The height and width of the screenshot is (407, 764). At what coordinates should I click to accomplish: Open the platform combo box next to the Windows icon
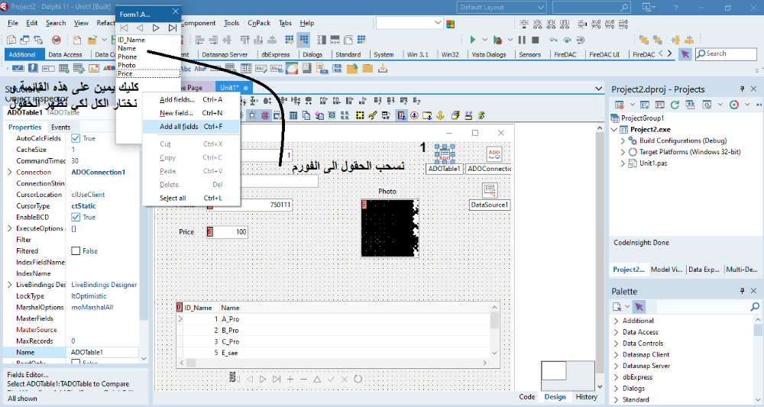click(410, 23)
